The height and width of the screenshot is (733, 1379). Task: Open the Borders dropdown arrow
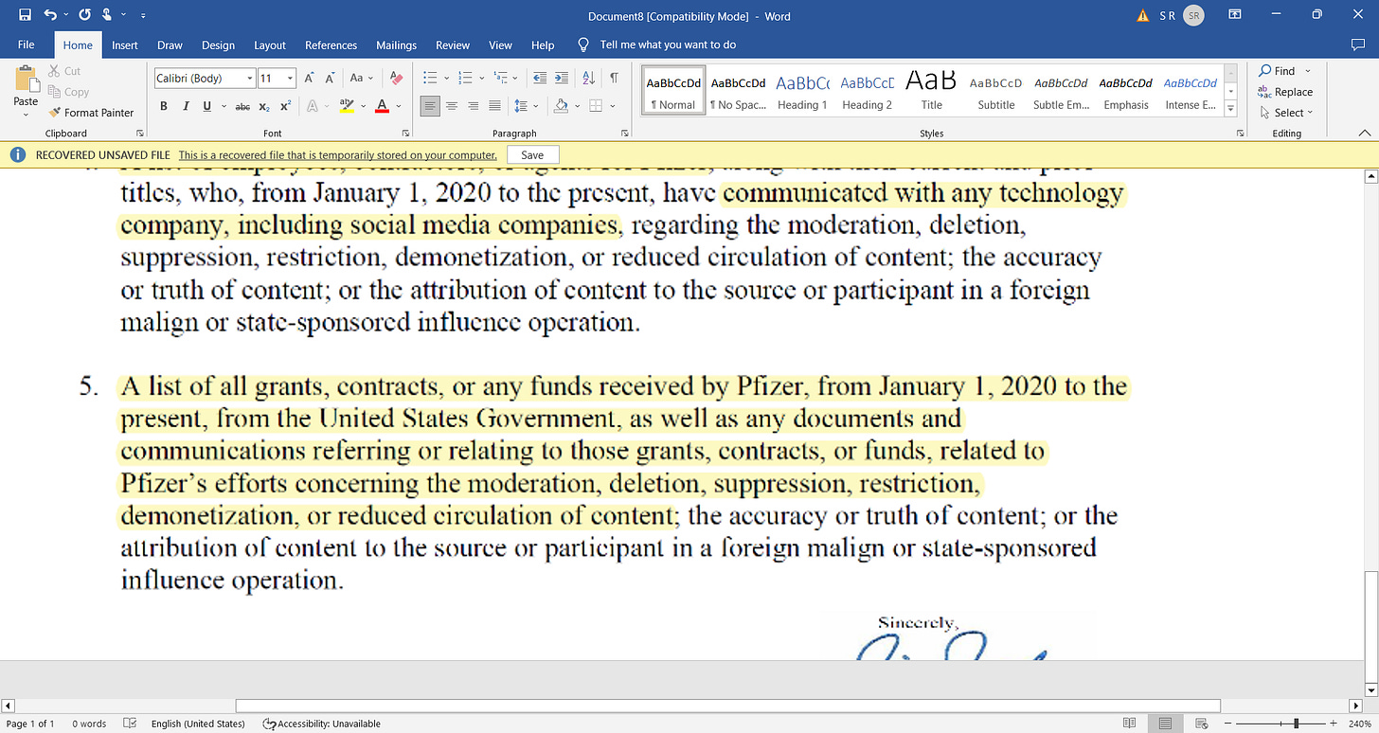point(612,106)
